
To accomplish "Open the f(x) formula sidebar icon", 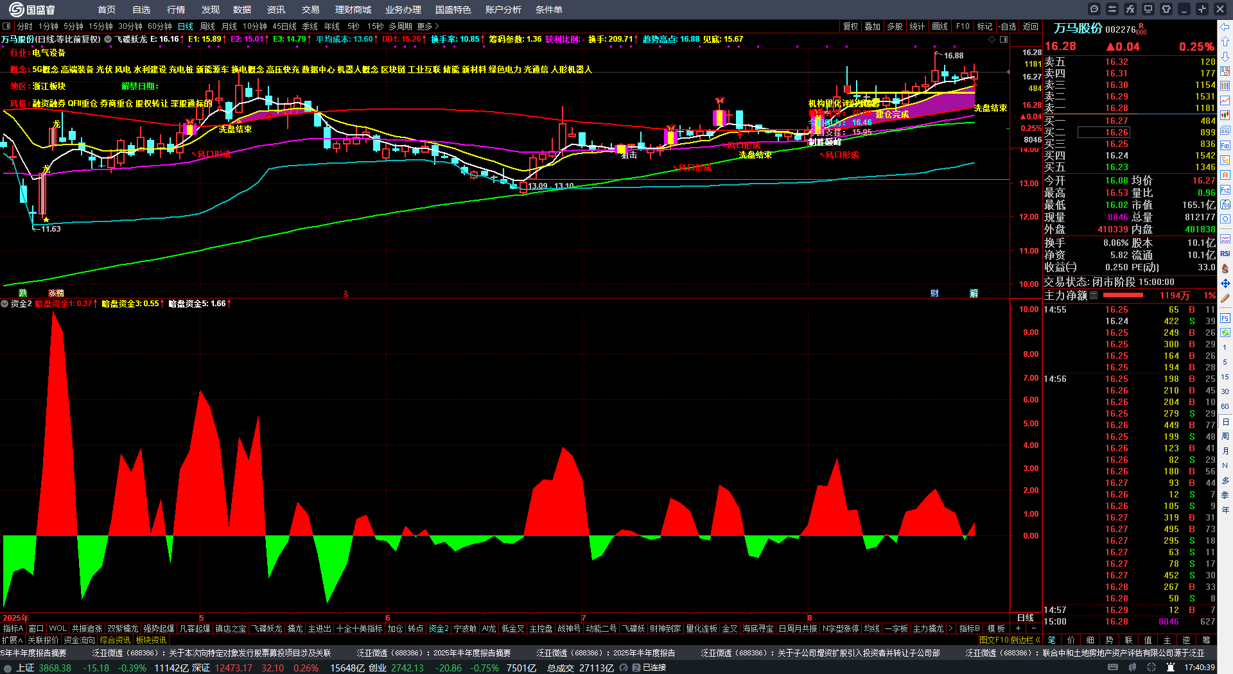I will (x=1225, y=205).
